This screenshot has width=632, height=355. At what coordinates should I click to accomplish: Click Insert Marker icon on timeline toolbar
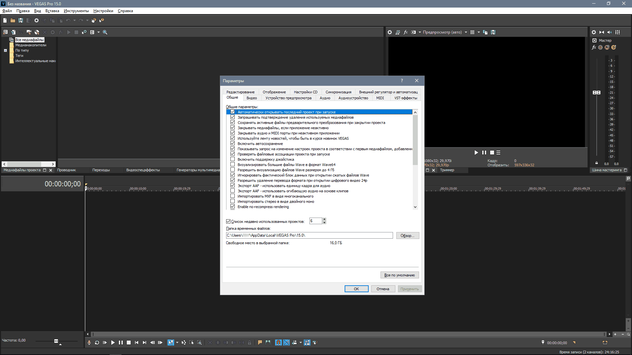[260, 343]
